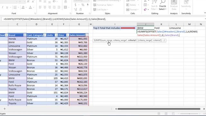Increase font size with larger A

coord(28,2)
